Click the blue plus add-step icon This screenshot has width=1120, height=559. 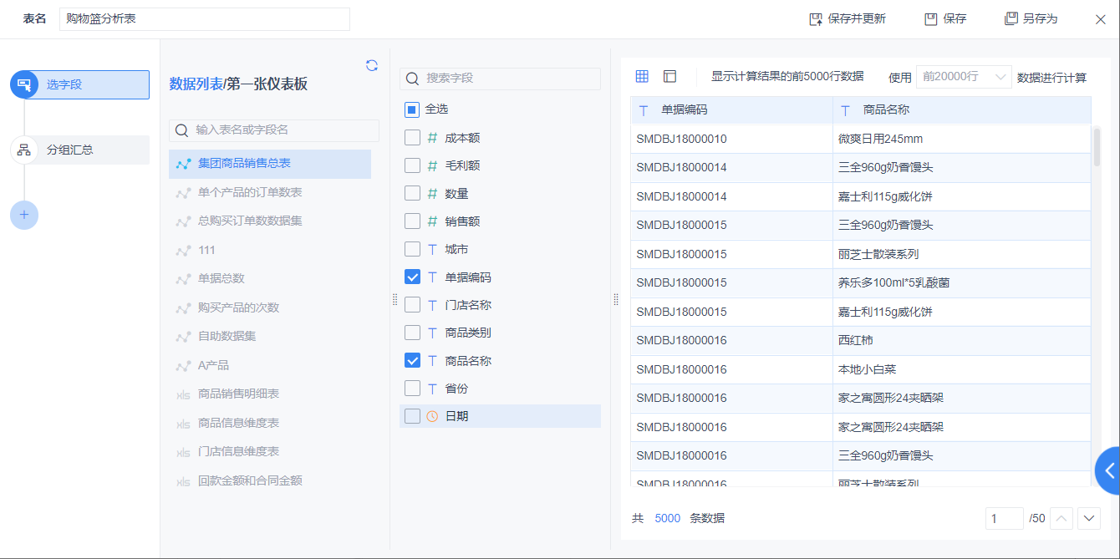(24, 215)
